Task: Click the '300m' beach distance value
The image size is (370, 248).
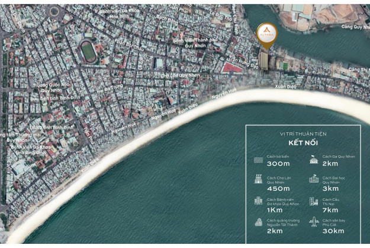Action: [x=278, y=164]
